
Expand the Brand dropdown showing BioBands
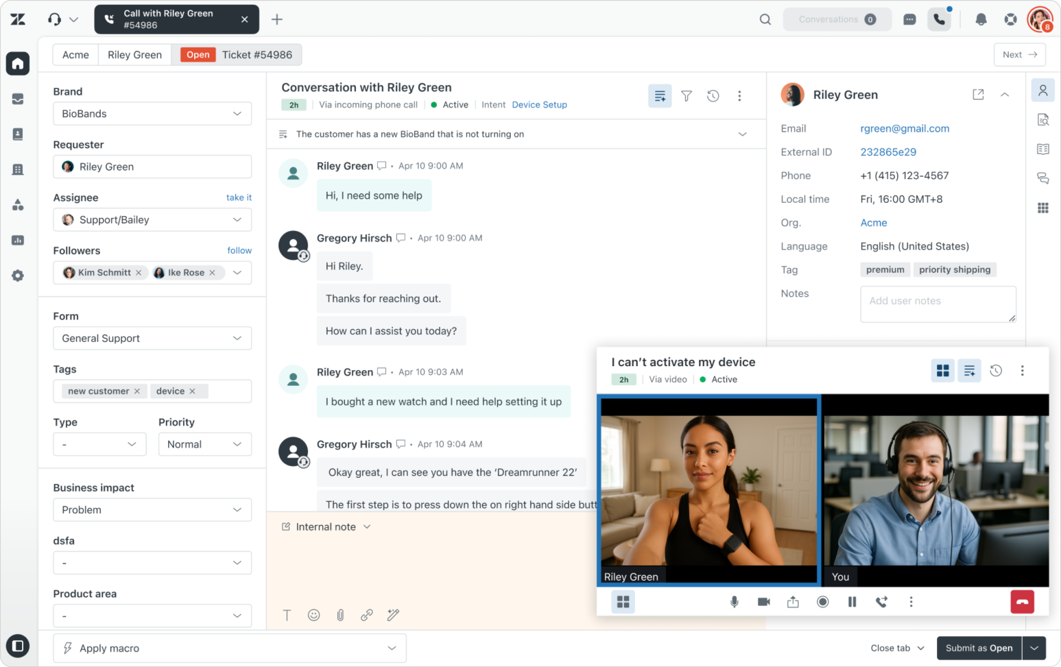[x=152, y=114]
